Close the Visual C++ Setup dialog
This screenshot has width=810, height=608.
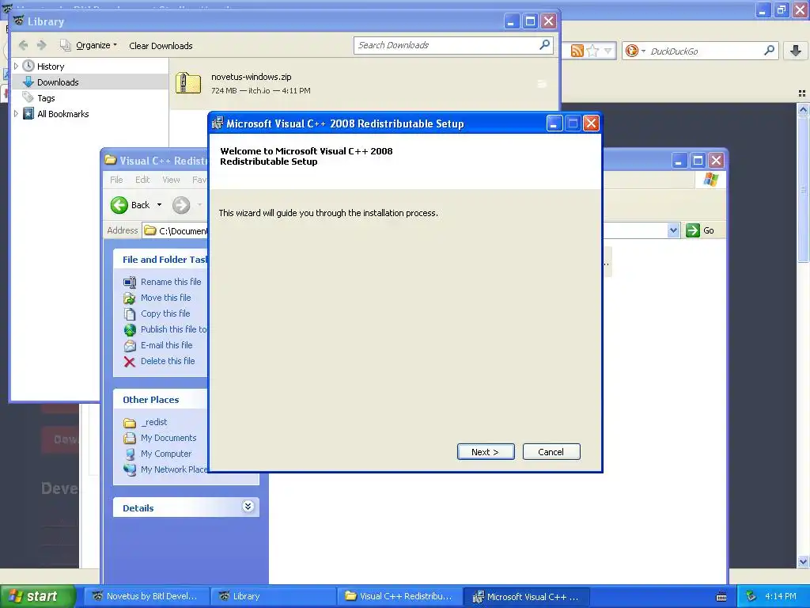[591, 123]
